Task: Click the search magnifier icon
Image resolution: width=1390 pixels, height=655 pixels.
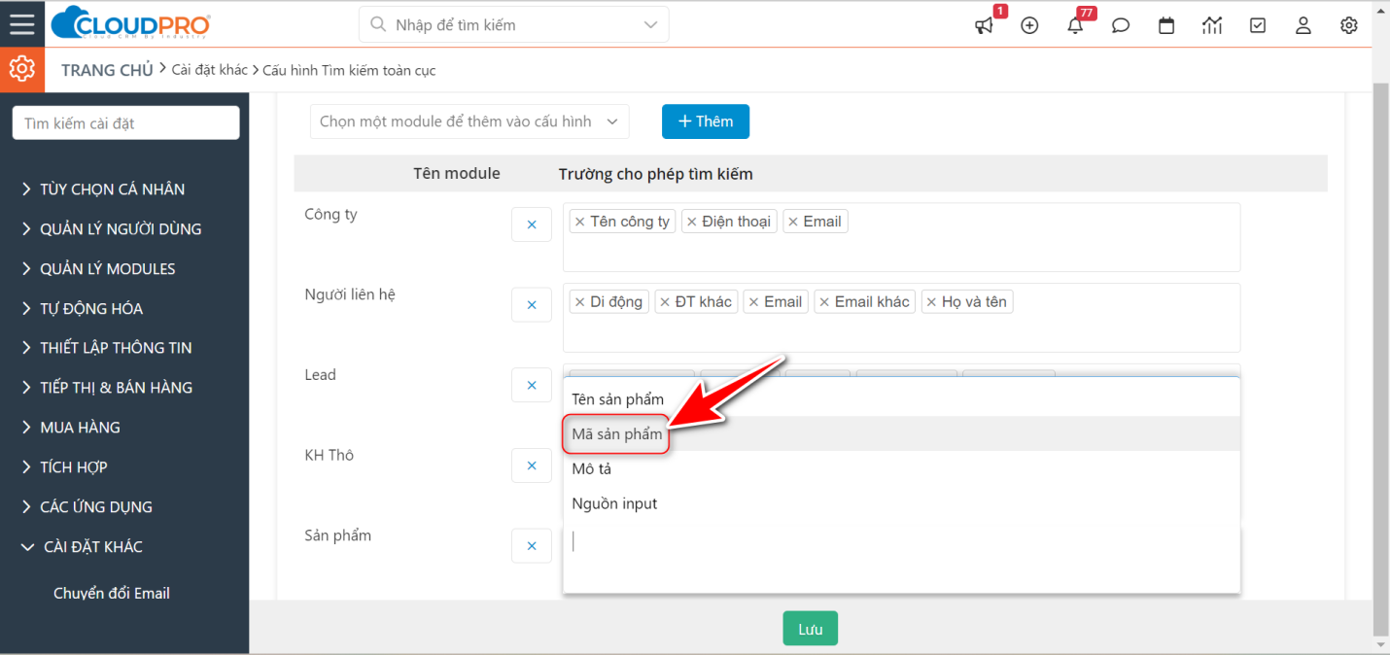Action: point(378,24)
